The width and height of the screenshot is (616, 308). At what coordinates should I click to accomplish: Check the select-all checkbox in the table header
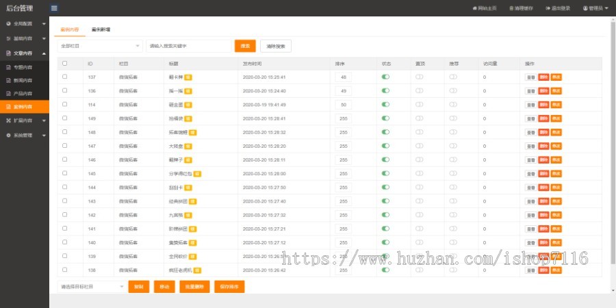(x=65, y=63)
